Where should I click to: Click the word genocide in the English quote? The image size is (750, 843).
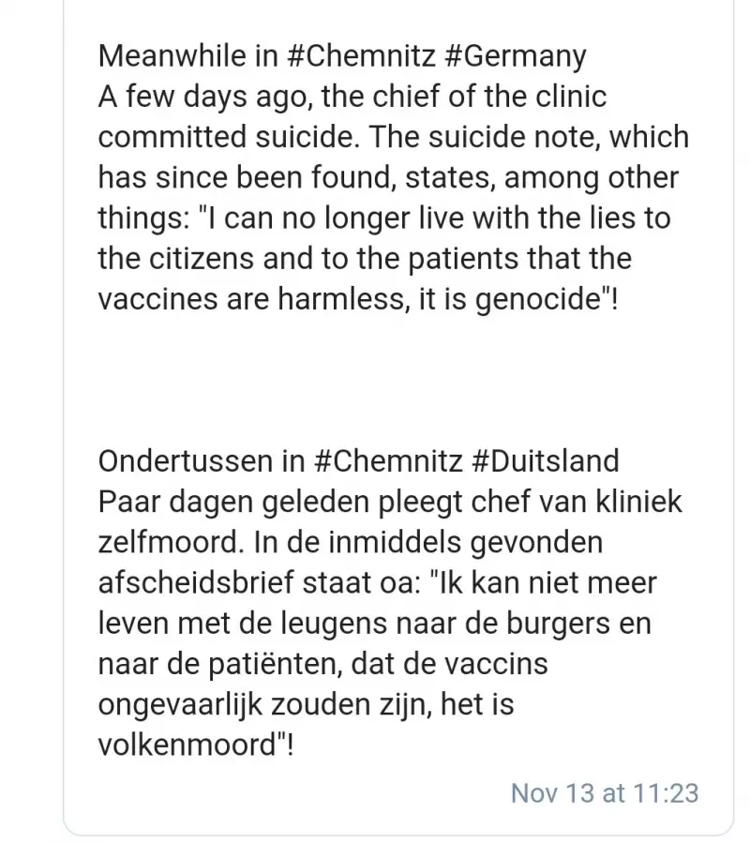point(537,299)
